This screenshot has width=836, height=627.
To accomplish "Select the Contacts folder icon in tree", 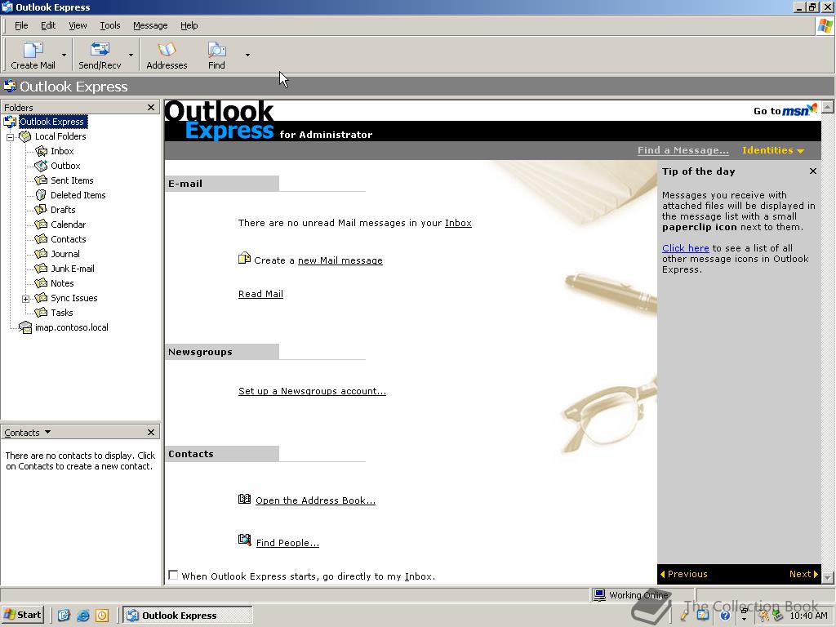I will click(x=41, y=239).
